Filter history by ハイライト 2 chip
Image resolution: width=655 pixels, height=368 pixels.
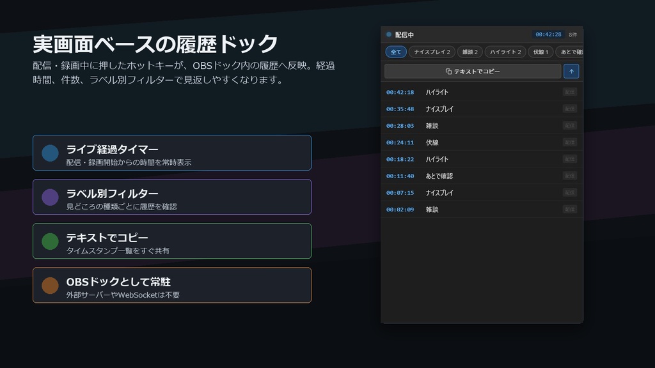pyautogui.click(x=505, y=52)
